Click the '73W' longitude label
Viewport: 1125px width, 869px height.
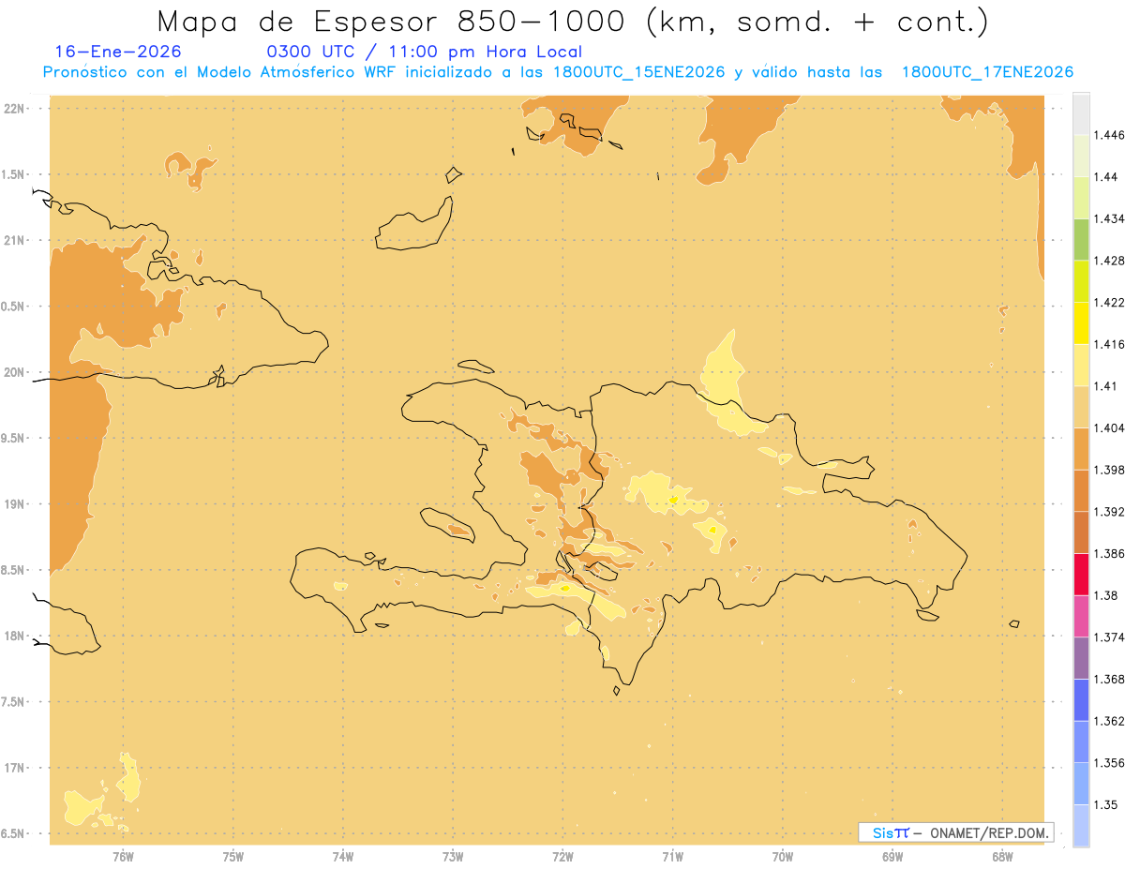point(453,856)
